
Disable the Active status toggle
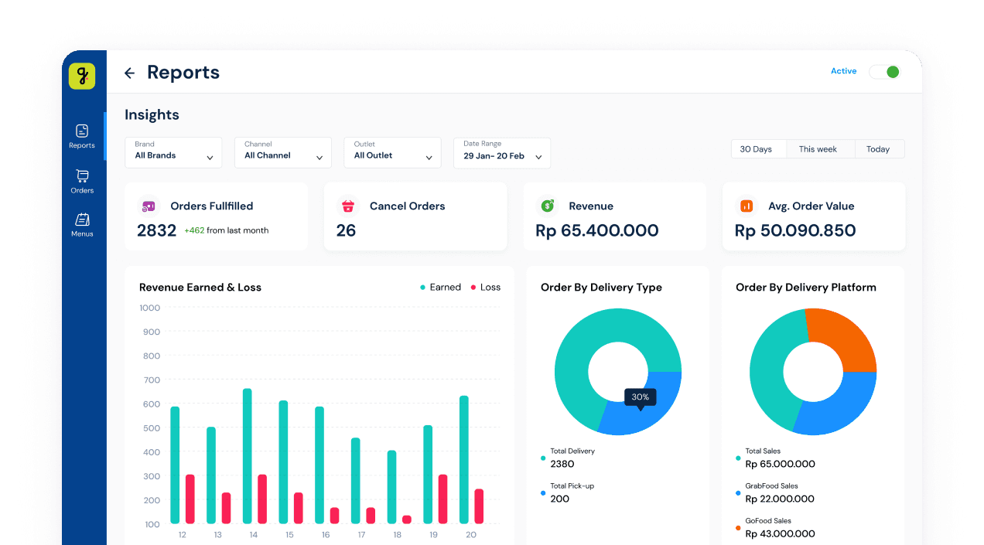tap(883, 71)
